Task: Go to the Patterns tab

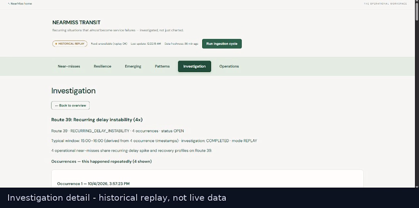Action: pos(162,66)
